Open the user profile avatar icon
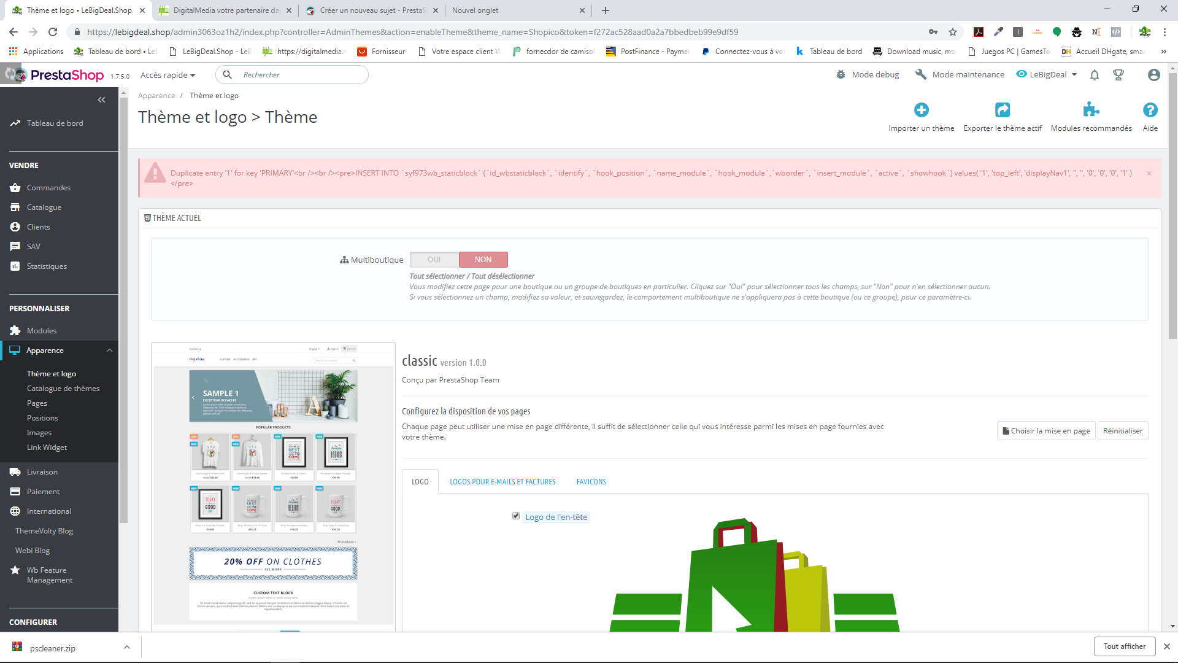The width and height of the screenshot is (1178, 663). [x=1153, y=75]
